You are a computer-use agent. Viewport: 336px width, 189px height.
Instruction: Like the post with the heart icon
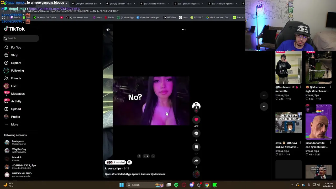pyautogui.click(x=196, y=120)
